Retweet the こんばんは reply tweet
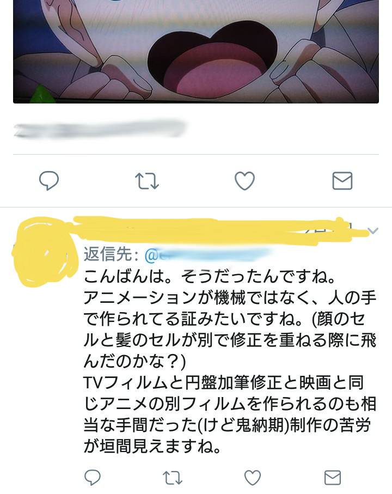392x494 pixels. click(x=173, y=478)
